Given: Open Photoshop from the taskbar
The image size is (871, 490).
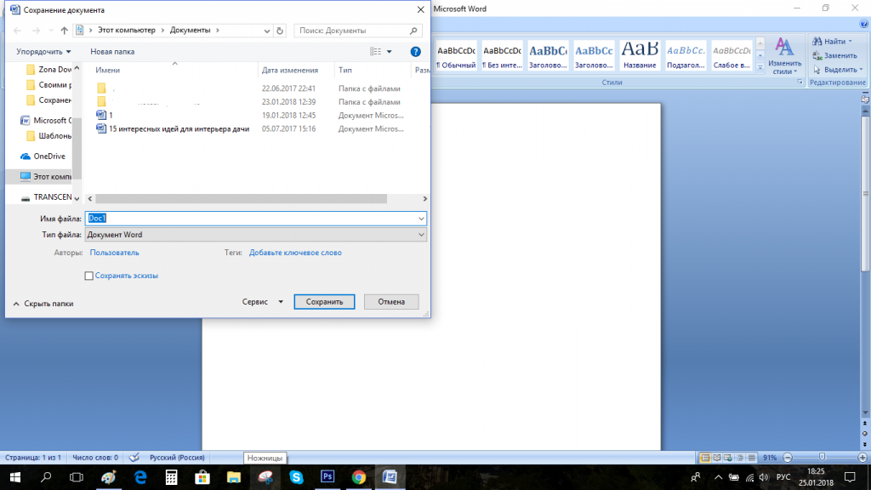Looking at the screenshot, I should coord(327,477).
